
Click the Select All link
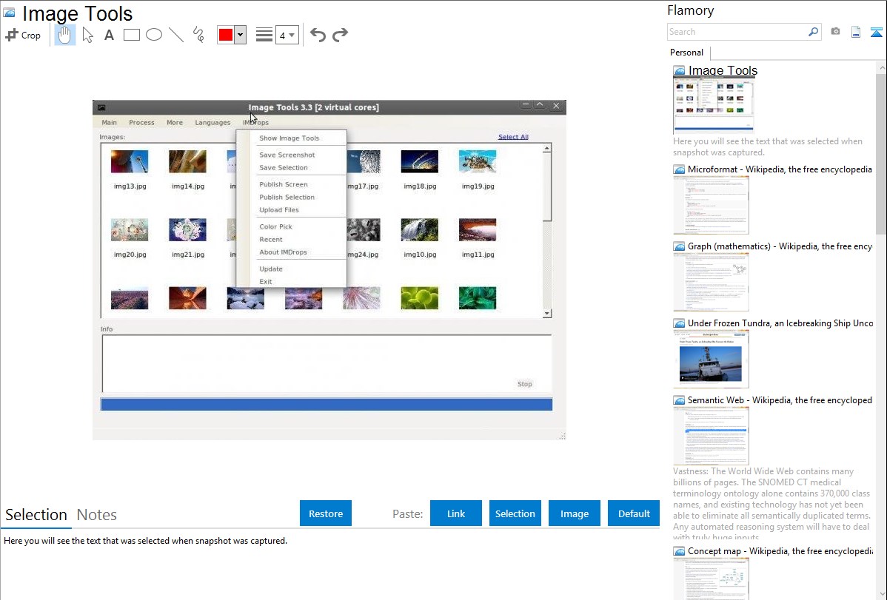[513, 137]
